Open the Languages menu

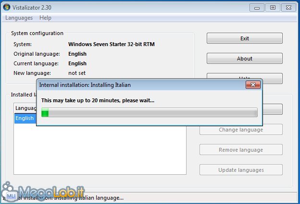tap(19, 18)
